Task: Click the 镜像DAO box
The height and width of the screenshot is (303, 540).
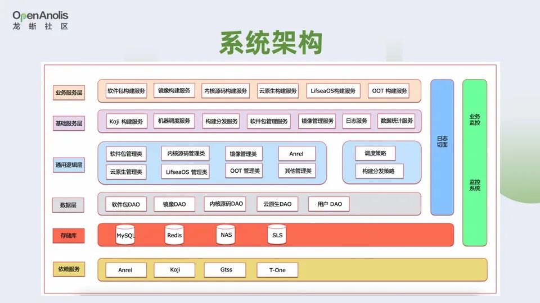Action: click(174, 204)
